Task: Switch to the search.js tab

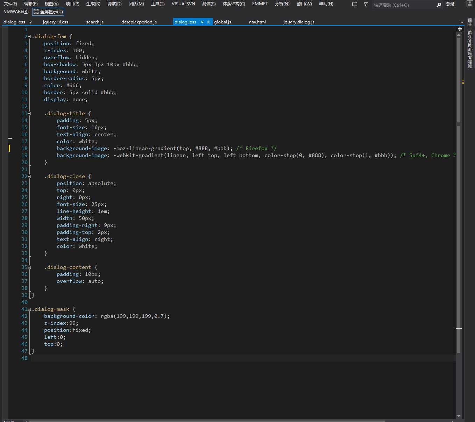Action: [95, 22]
